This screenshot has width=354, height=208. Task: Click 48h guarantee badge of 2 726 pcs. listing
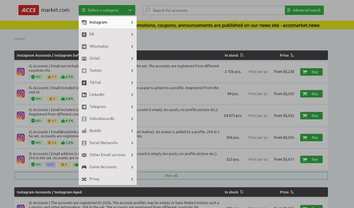tap(36, 77)
